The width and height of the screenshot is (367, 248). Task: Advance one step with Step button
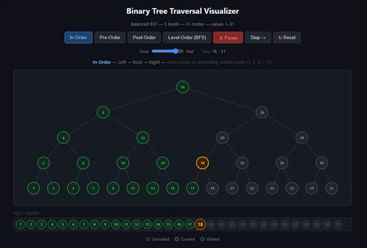258,37
